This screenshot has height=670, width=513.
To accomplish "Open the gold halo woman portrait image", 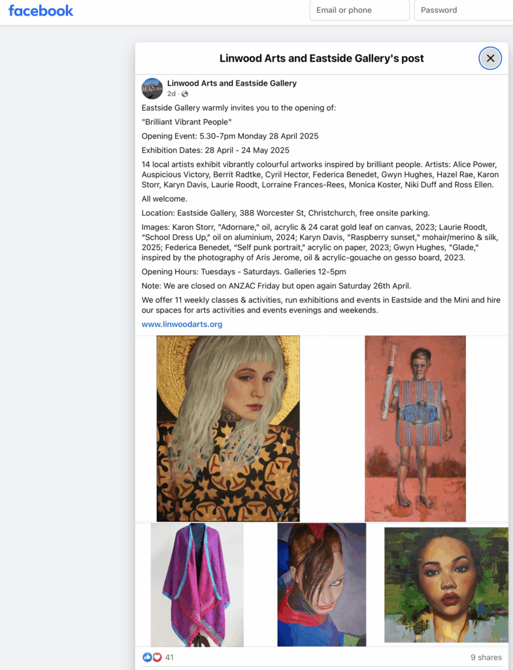I will coord(228,429).
